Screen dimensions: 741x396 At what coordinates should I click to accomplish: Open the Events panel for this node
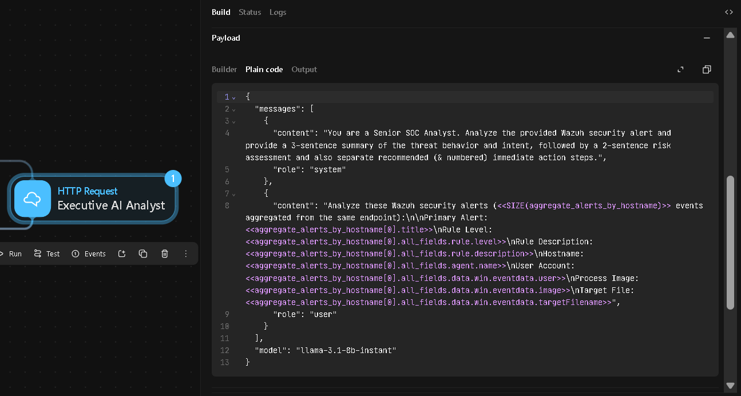tap(89, 254)
